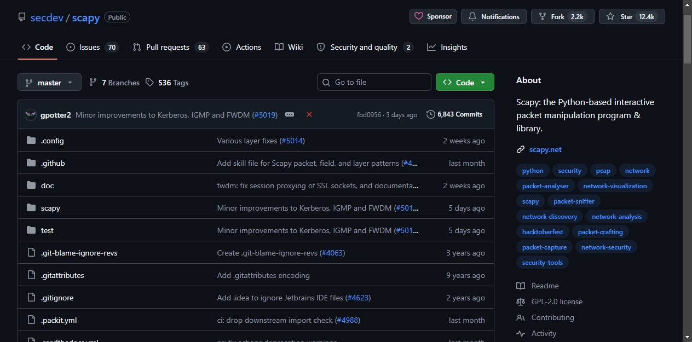Click the folder icon next to scapy

[x=31, y=208]
